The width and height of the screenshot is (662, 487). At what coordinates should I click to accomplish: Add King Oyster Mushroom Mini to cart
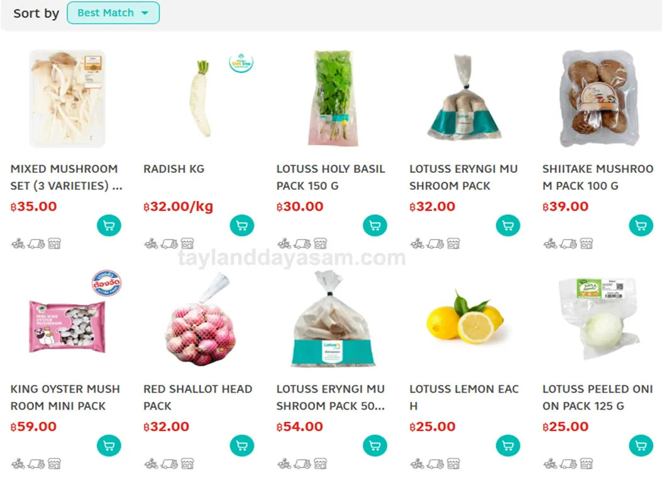point(109,446)
